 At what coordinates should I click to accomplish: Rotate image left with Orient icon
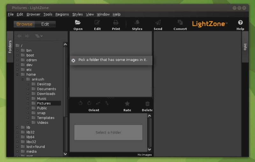tap(81, 103)
